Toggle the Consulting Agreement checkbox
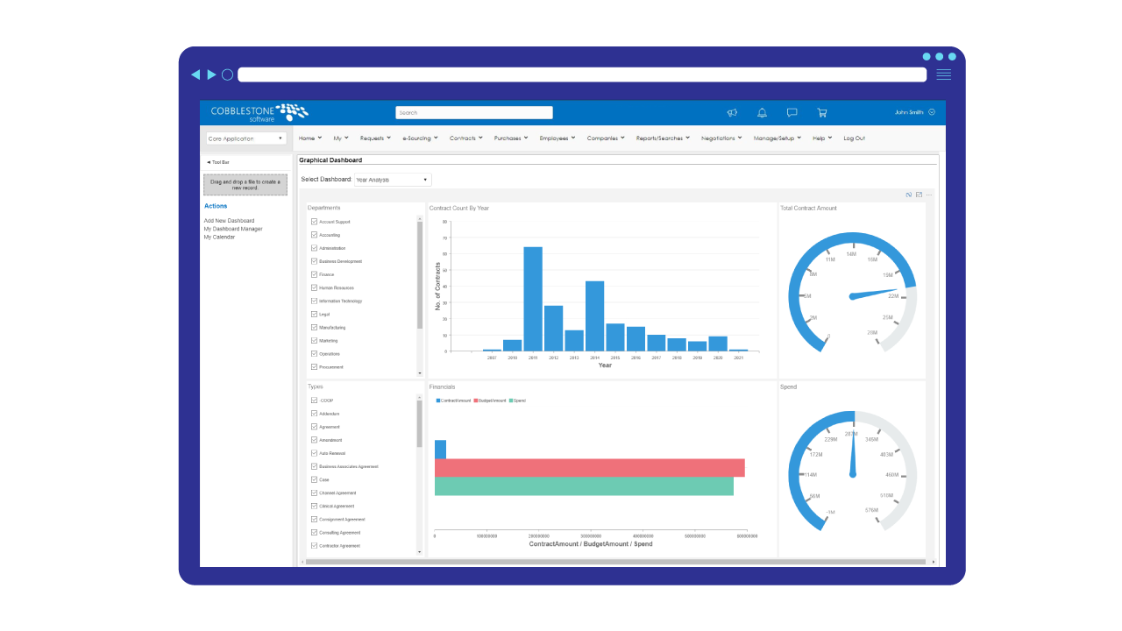 pyautogui.click(x=315, y=532)
